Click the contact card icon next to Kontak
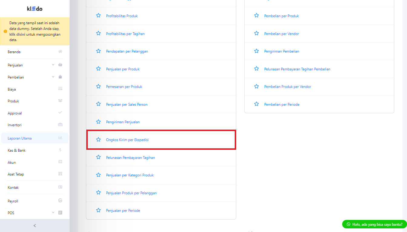Viewport: 407px width, 232px height. point(60,187)
